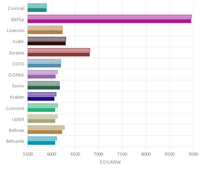The image size is (199, 169).
Task: Select the Coinrail label
Action: 16,9
